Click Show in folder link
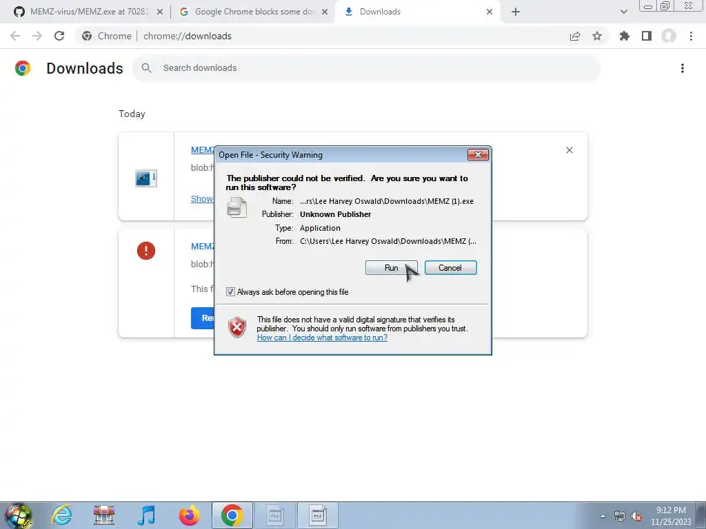 pyautogui.click(x=202, y=199)
